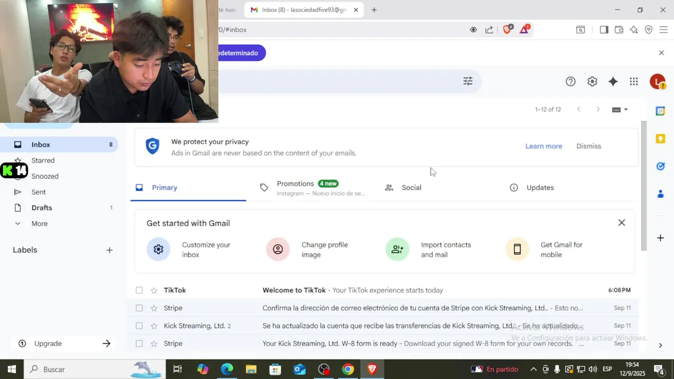Show side panel chevron at bottom right
Image resolution: width=674 pixels, height=379 pixels.
(x=660, y=345)
